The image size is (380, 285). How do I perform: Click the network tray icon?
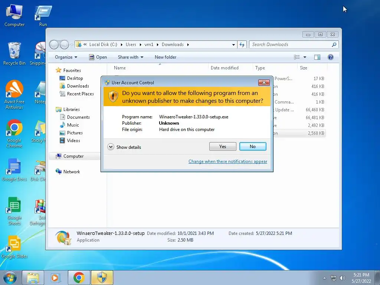pos(334,278)
